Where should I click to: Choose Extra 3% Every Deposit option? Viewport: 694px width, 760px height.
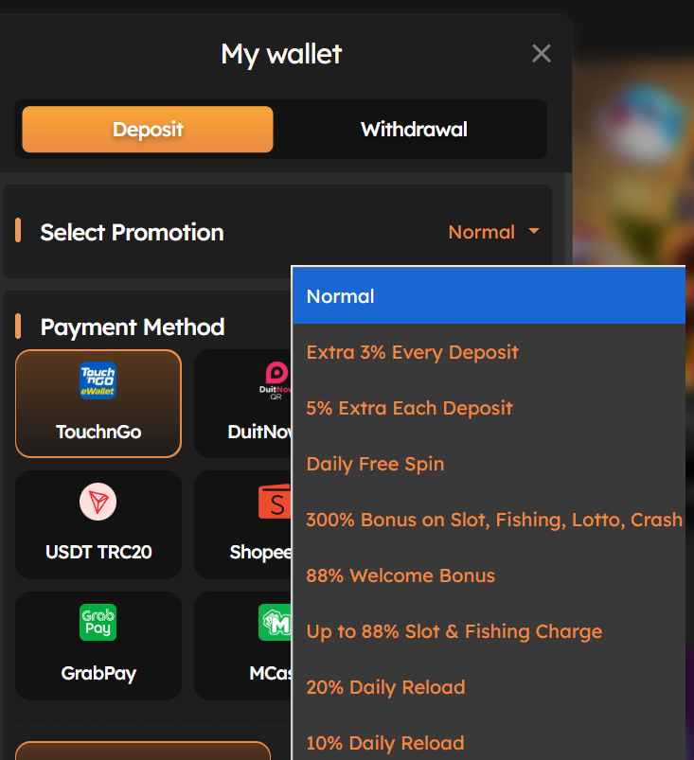click(489, 352)
